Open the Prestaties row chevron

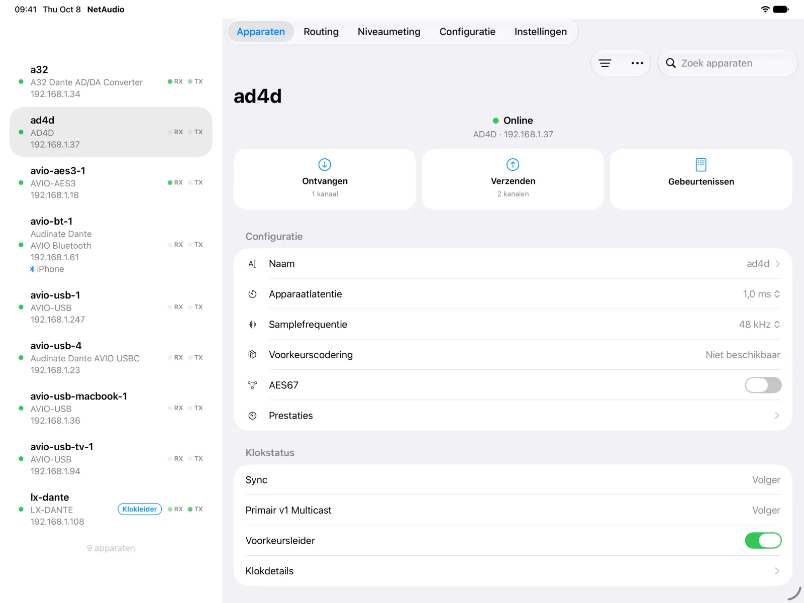tap(777, 416)
